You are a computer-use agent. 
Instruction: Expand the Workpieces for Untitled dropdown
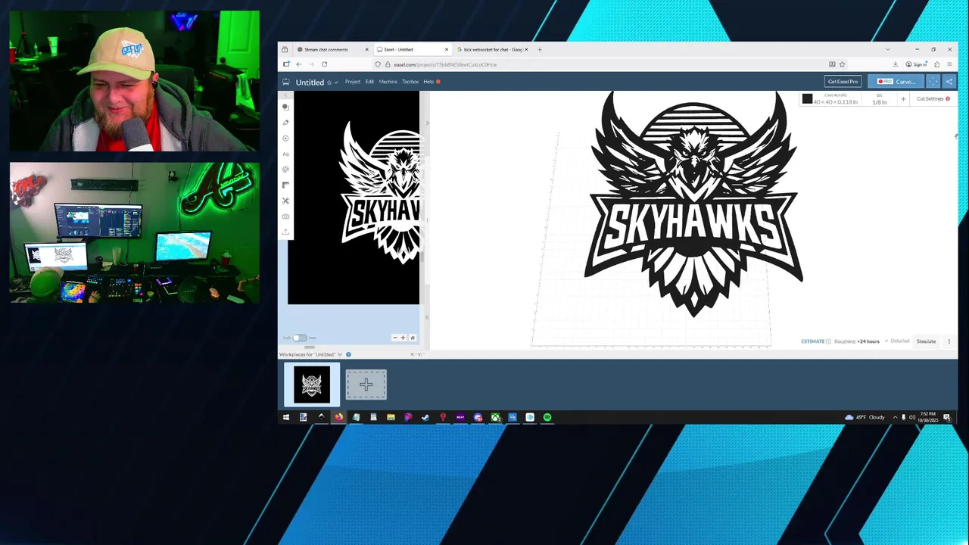coord(340,354)
